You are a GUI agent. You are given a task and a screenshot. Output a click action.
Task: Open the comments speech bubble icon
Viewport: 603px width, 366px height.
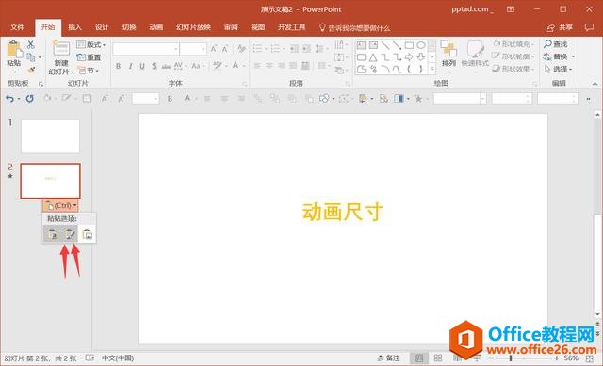(589, 27)
